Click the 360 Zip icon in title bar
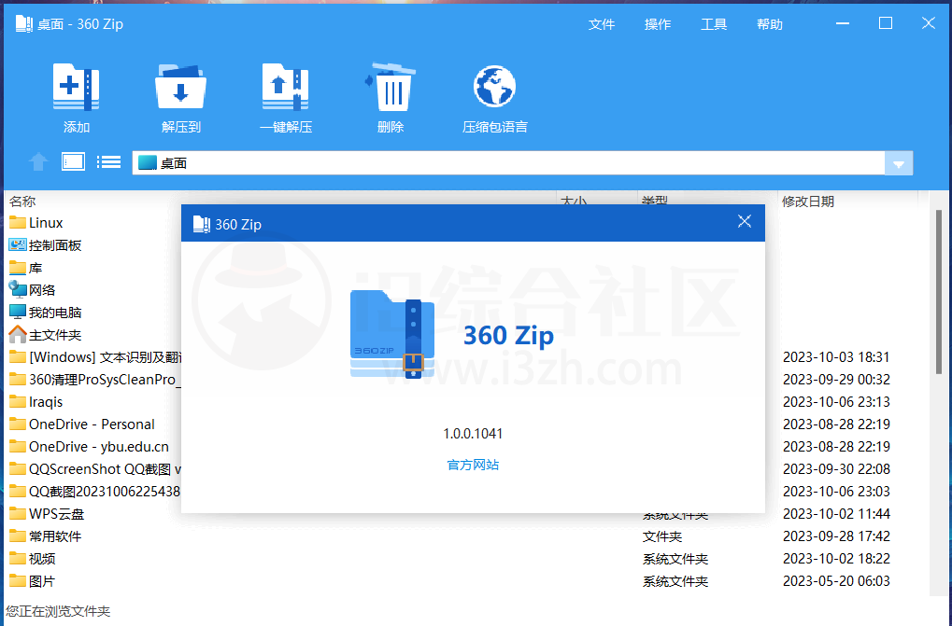This screenshot has width=952, height=626. click(x=23, y=24)
